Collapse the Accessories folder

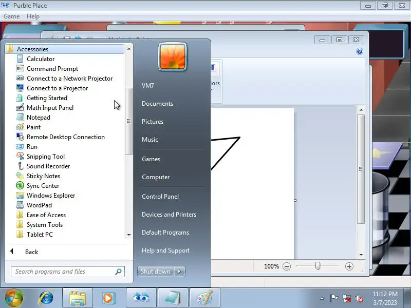(65, 49)
